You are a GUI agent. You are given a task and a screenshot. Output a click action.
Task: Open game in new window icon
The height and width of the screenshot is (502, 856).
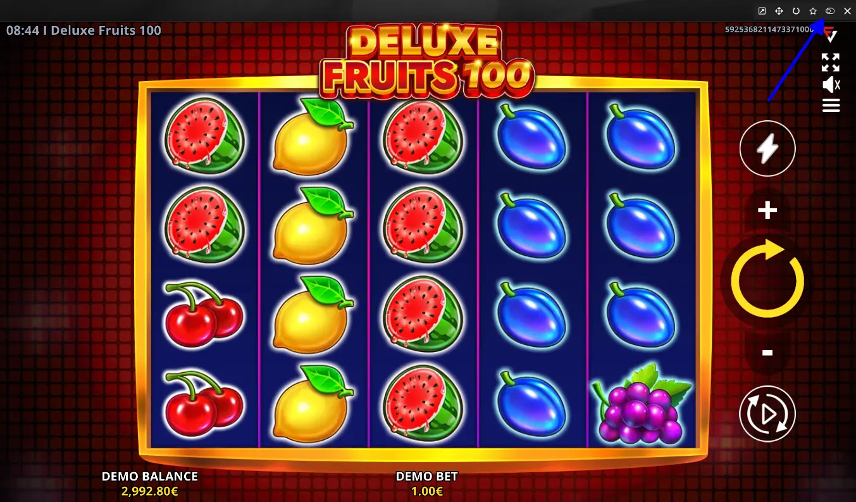click(762, 11)
